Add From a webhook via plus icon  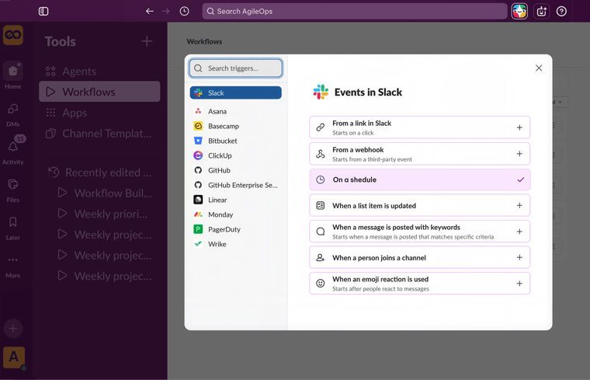click(519, 154)
